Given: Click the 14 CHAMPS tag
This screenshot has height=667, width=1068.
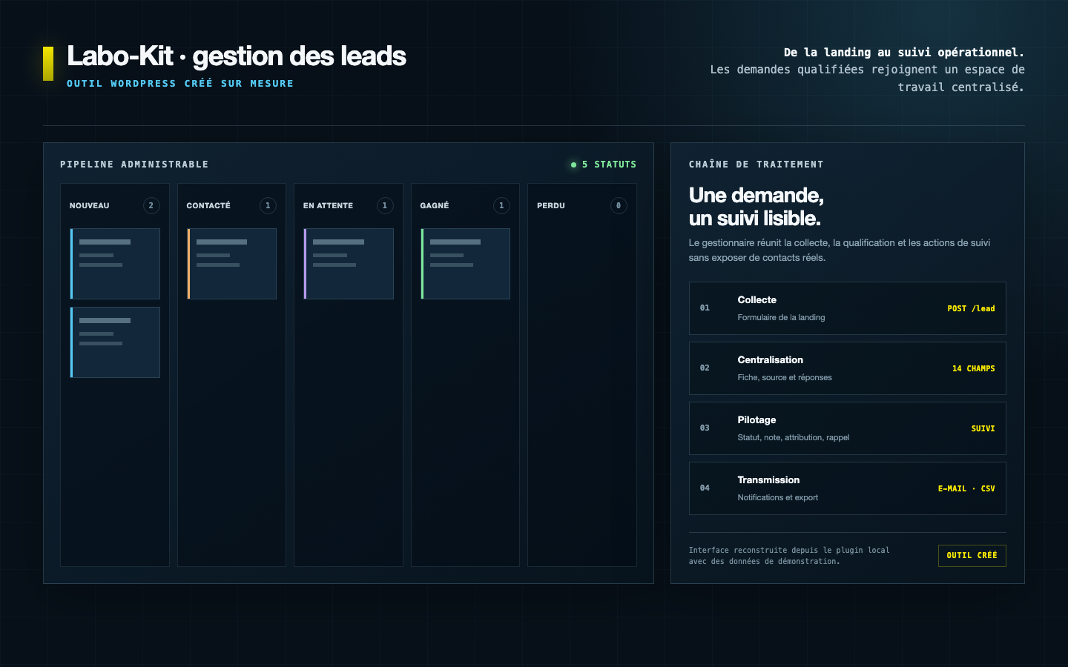Looking at the screenshot, I should [974, 368].
